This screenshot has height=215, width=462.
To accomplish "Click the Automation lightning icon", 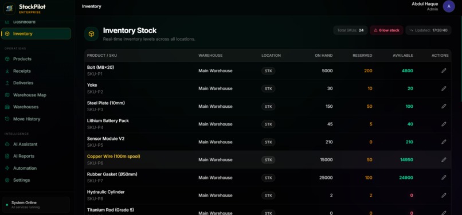I will (x=7, y=168).
